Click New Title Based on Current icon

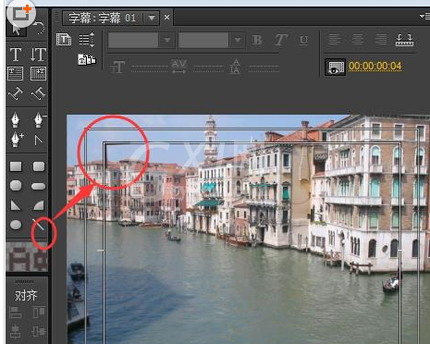64,40
